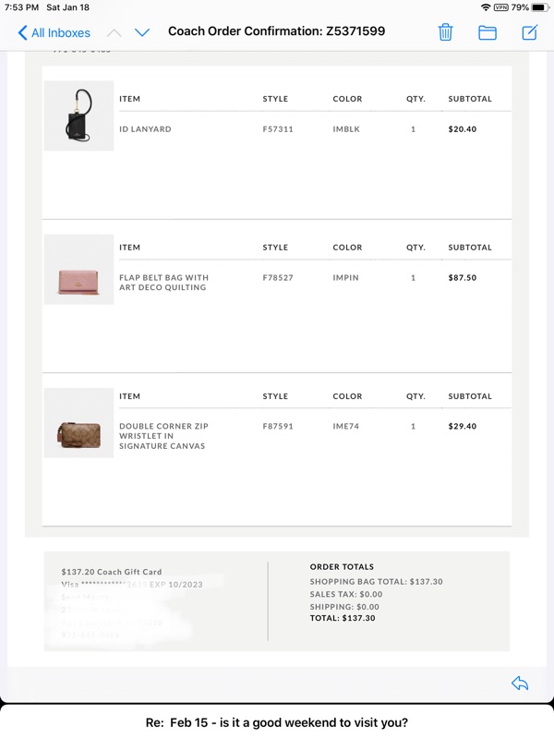Go to next message with down chevron
The width and height of the screenshot is (554, 739).
click(142, 32)
